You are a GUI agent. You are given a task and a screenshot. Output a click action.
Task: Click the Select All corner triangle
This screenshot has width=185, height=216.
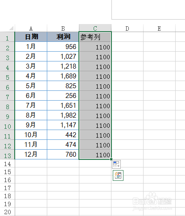click(x=11, y=28)
